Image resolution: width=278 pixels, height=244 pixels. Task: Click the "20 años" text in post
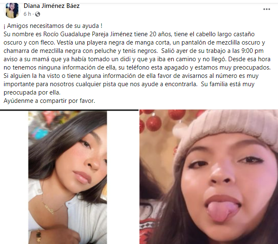pos(161,34)
